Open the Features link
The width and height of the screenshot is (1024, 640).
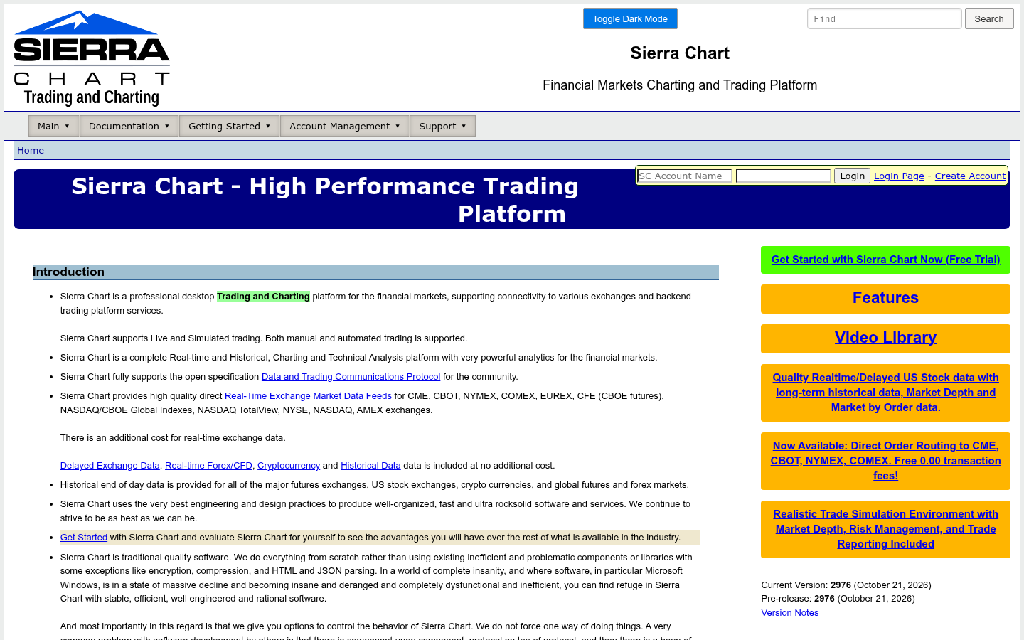[885, 298]
